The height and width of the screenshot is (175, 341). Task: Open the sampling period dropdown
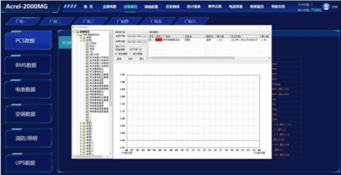coord(140,50)
